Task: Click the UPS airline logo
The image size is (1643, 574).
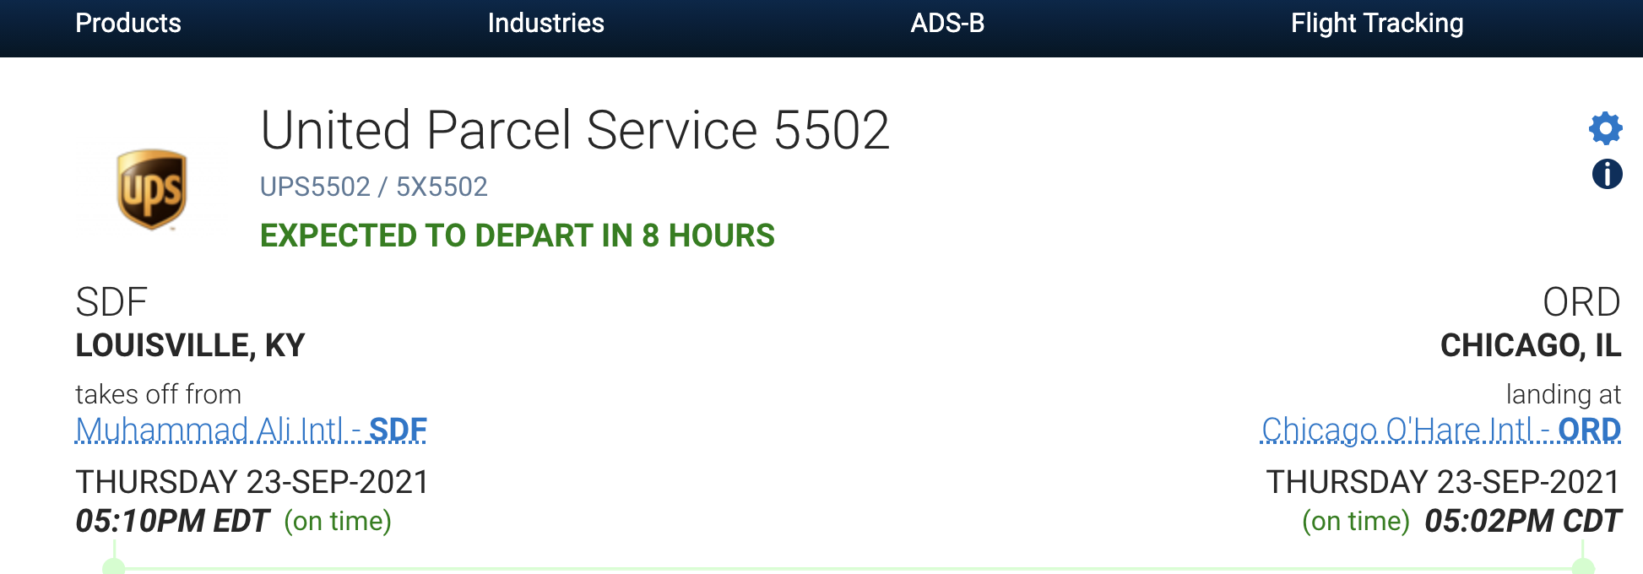Action: click(152, 189)
